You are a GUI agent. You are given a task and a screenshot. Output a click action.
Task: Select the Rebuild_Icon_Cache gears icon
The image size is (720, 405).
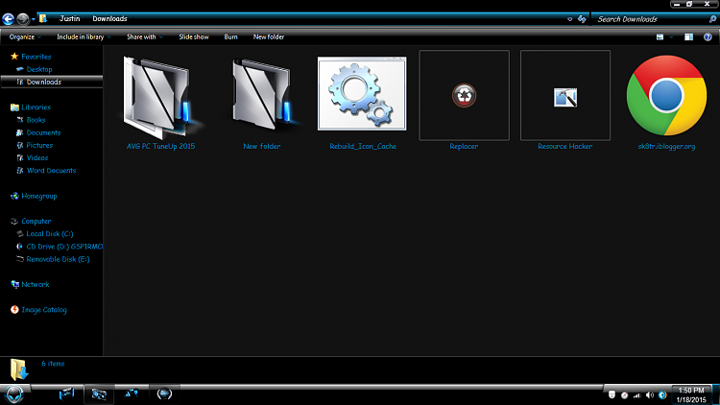362,94
